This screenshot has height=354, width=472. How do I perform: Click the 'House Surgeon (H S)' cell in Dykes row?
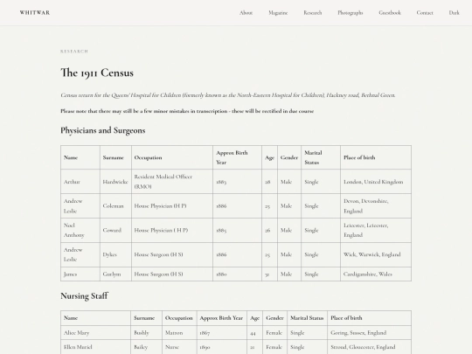pos(172,254)
